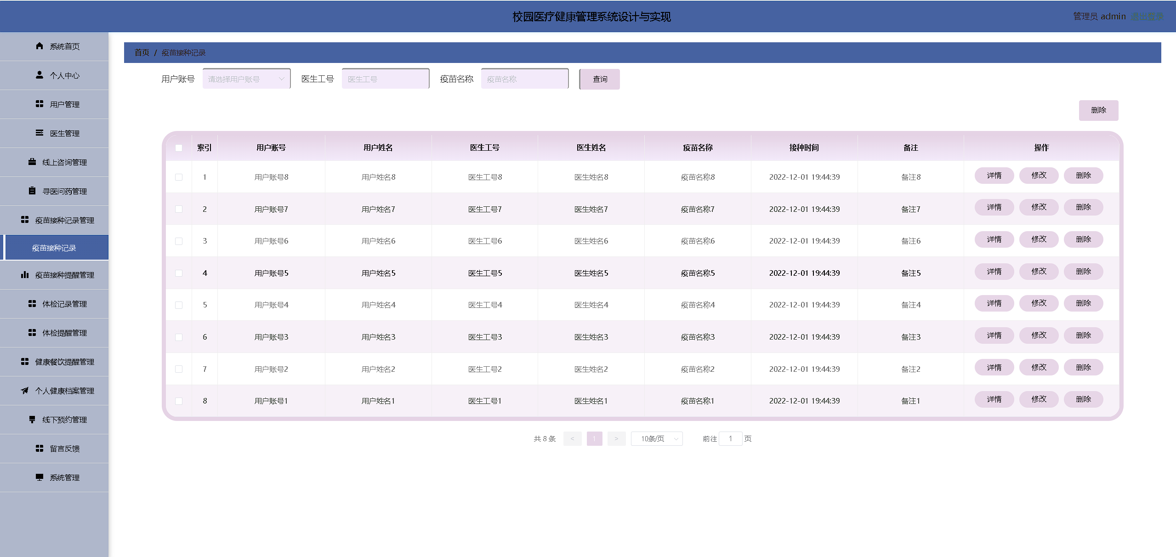Select the 疫苗接种记录 submenu item

click(54, 248)
